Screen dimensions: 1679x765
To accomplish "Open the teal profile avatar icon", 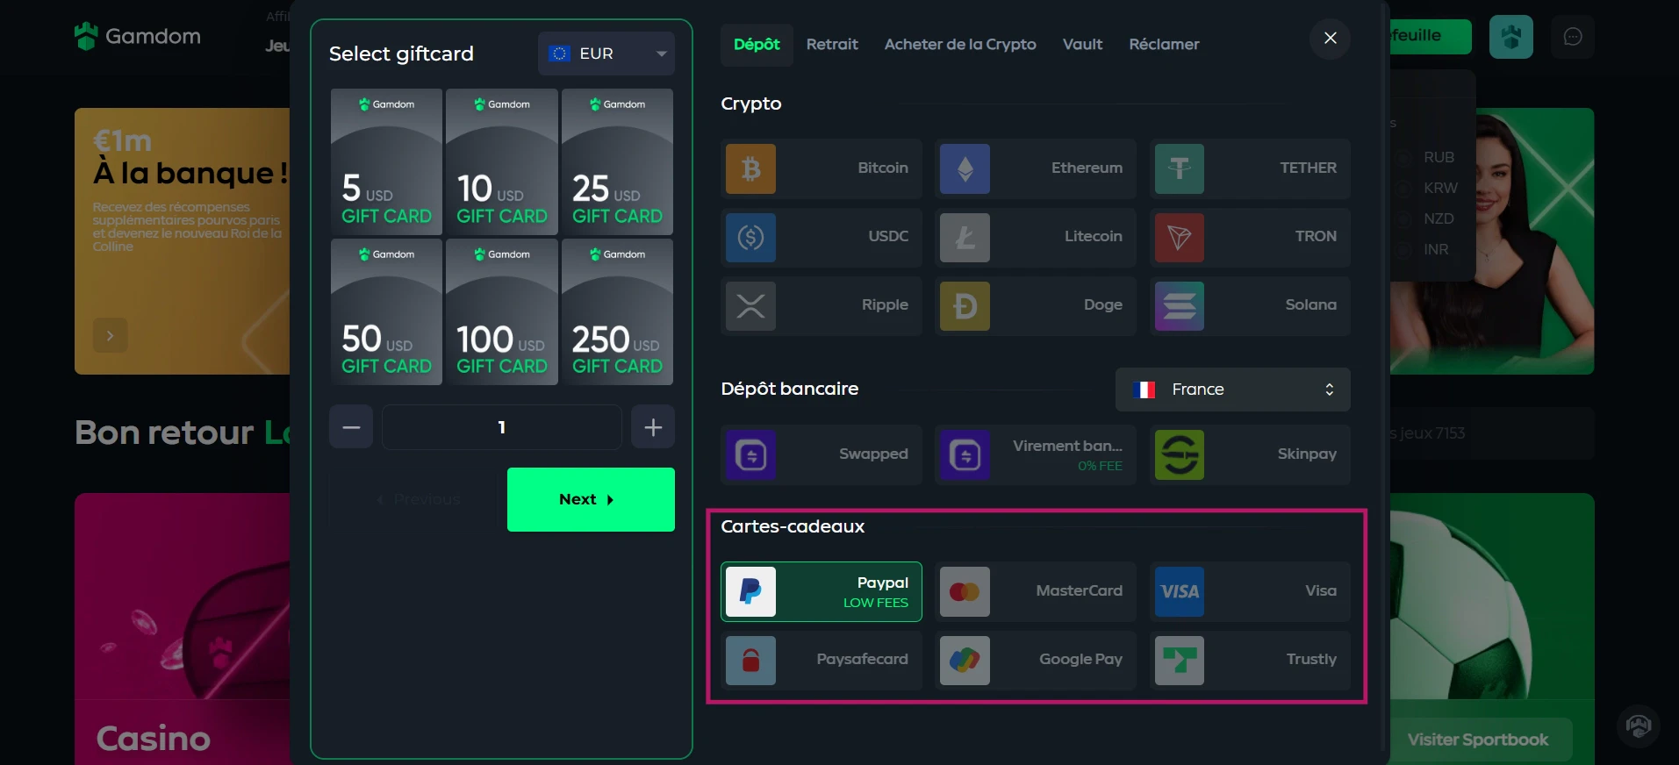I will click(x=1511, y=37).
